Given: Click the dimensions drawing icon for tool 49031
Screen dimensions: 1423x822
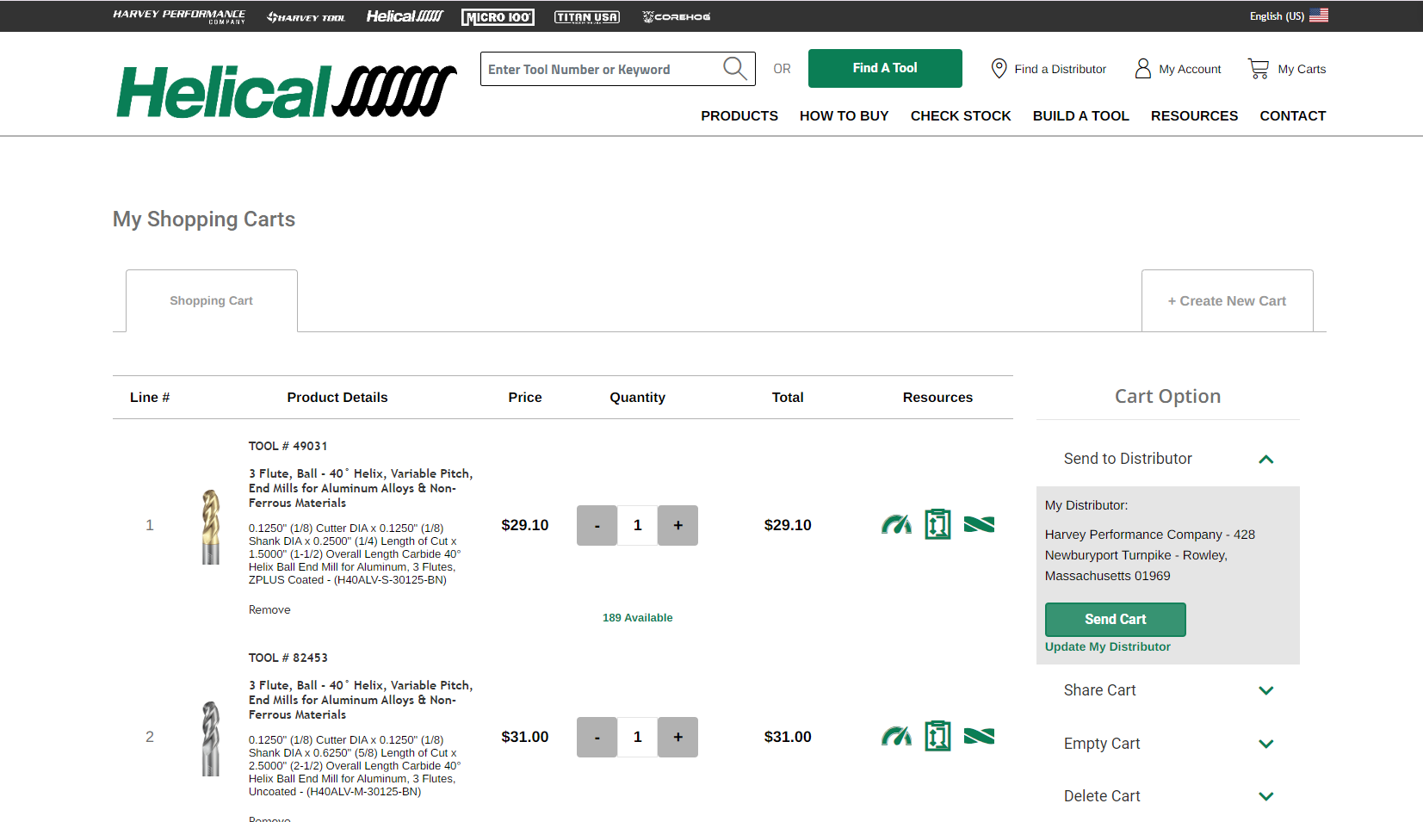Looking at the screenshot, I should (x=937, y=524).
